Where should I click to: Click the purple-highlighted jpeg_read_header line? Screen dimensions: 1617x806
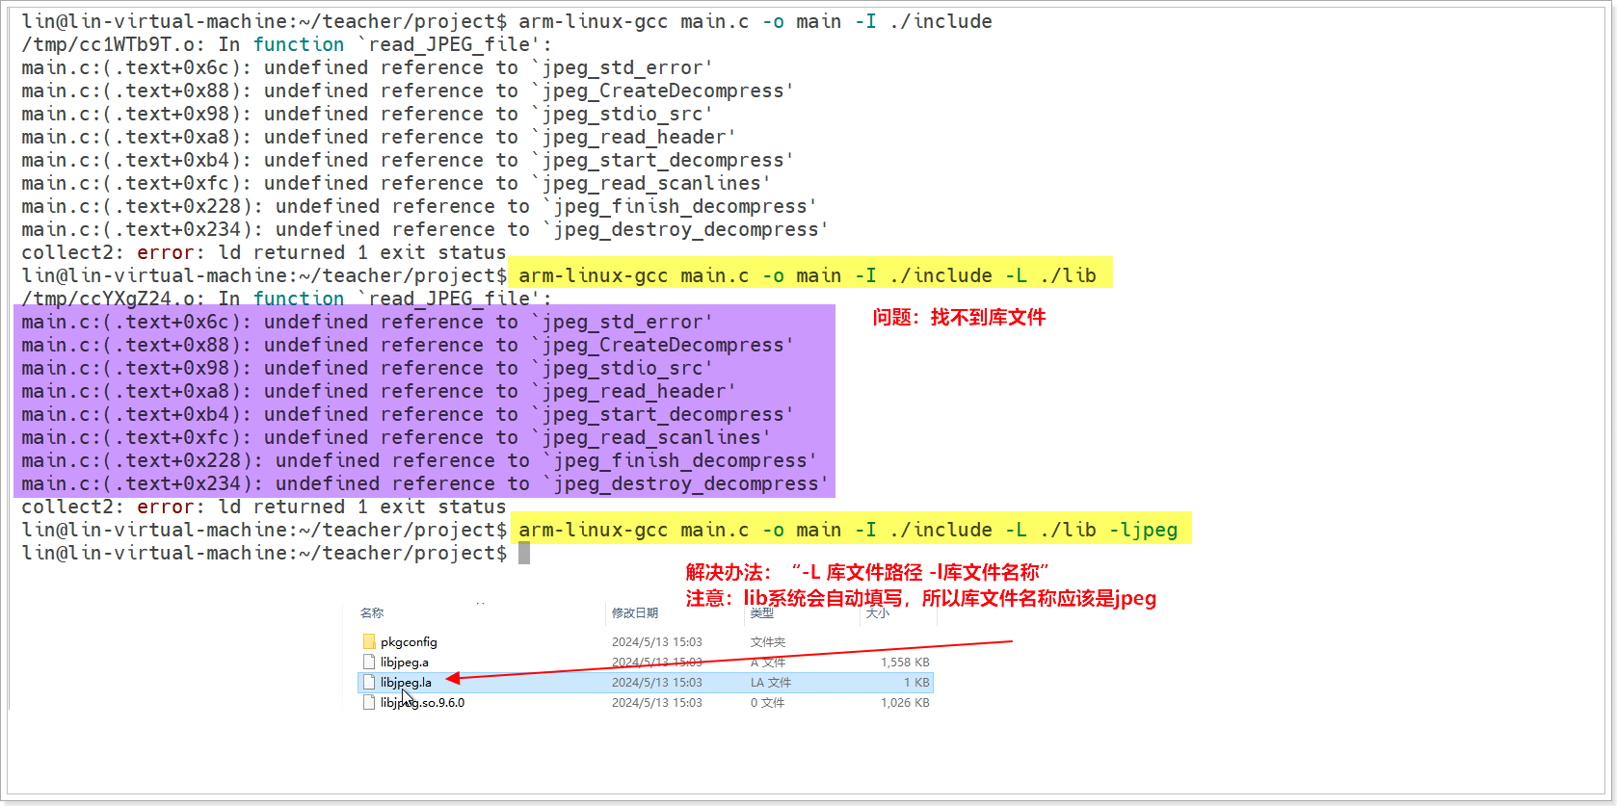(x=379, y=391)
